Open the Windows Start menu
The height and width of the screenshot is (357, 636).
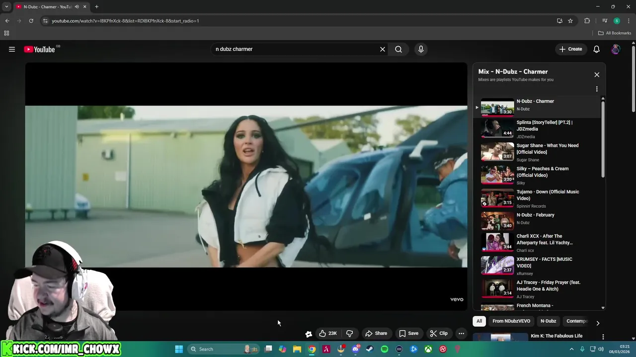click(179, 349)
